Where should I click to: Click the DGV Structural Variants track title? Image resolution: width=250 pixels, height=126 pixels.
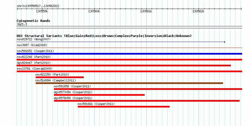[104, 36]
